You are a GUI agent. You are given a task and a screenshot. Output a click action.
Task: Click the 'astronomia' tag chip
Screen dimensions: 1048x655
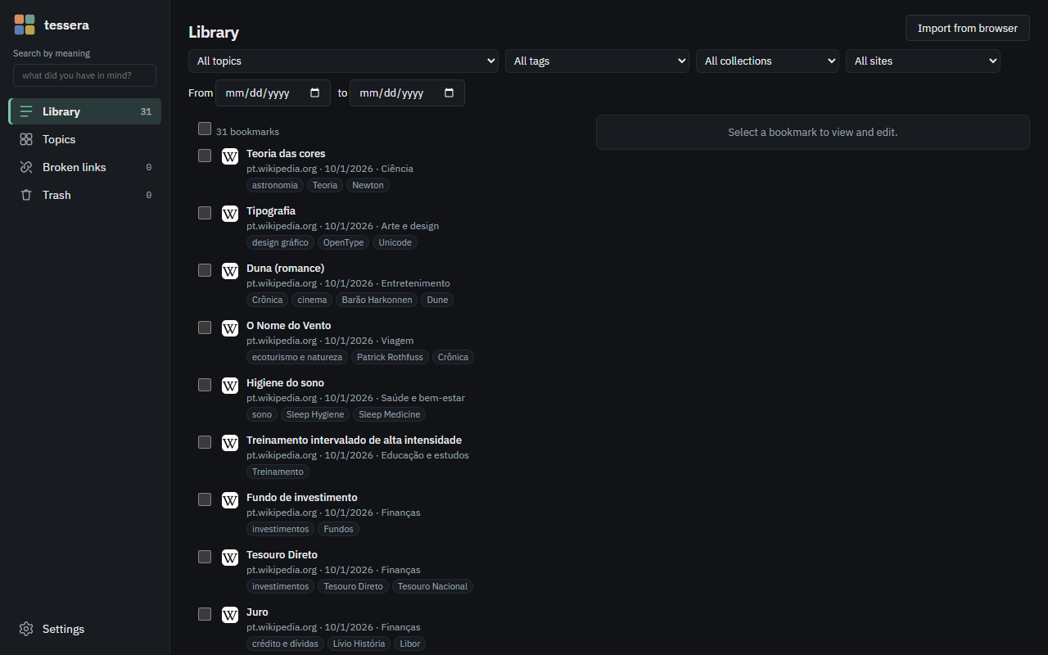coord(275,185)
